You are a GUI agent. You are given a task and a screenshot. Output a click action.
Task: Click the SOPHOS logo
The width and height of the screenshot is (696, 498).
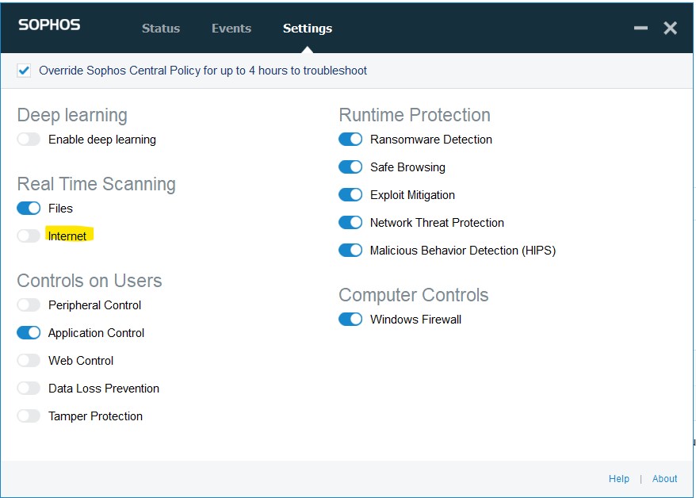coord(49,25)
